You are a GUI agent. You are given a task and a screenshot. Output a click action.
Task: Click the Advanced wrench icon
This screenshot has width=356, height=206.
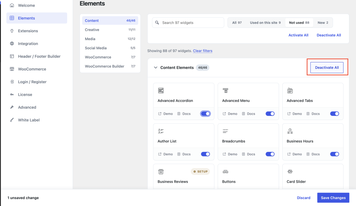[12, 107]
